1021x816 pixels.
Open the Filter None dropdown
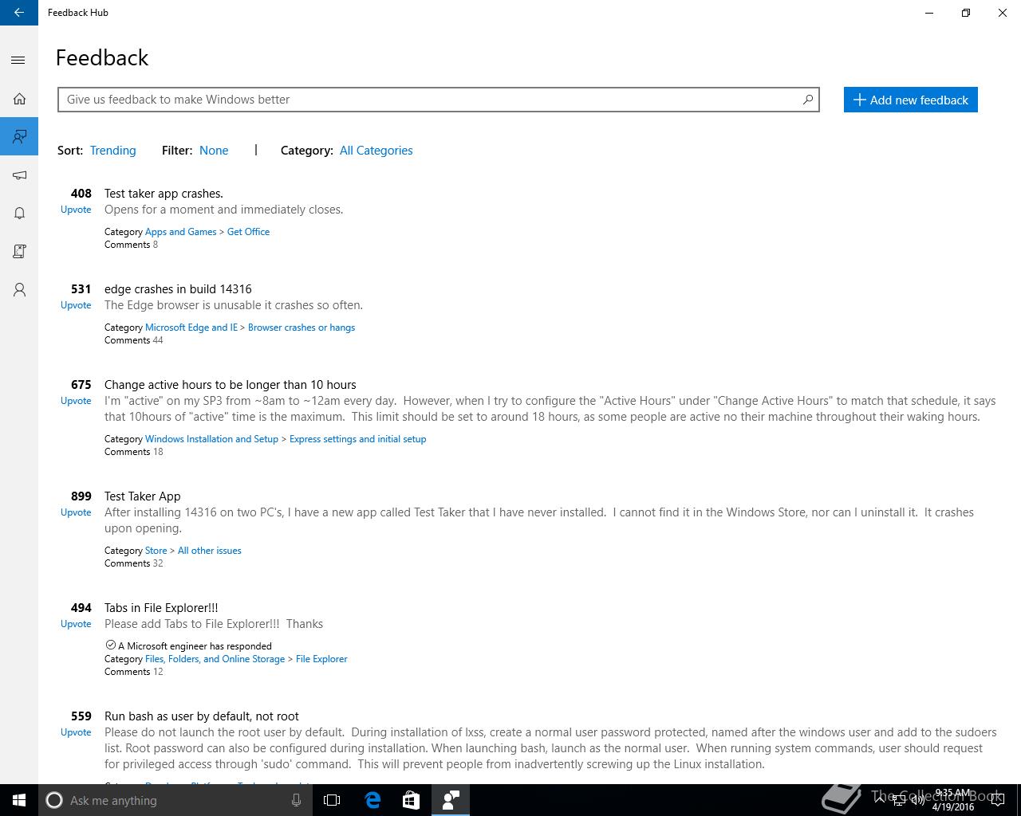point(214,151)
